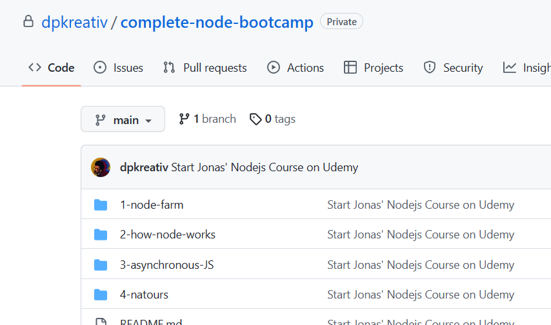
Task: Open commit message on 3-asynchronous-JS row
Action: point(421,265)
